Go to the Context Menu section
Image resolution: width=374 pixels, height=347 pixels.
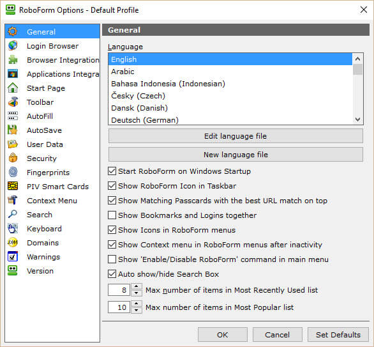pos(52,201)
